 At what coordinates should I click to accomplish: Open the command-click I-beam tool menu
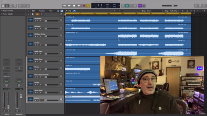coord(120,11)
